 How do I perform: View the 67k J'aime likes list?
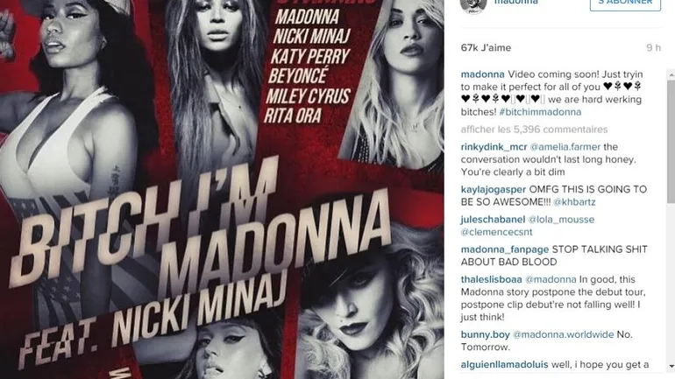(486, 47)
